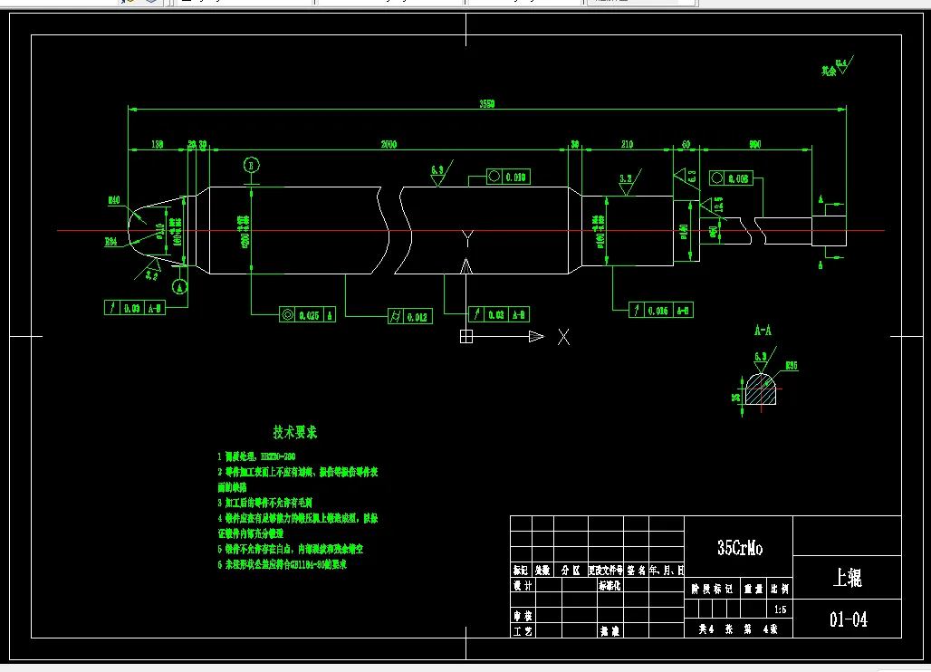
Task: Click the 2000 length dimension text
Action: point(389,144)
